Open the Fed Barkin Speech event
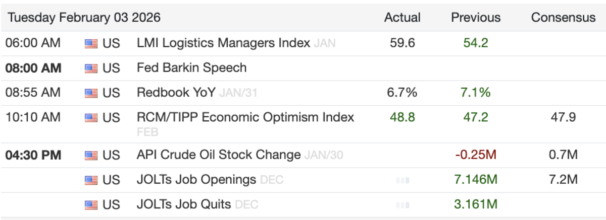606x220 pixels. pos(191,68)
